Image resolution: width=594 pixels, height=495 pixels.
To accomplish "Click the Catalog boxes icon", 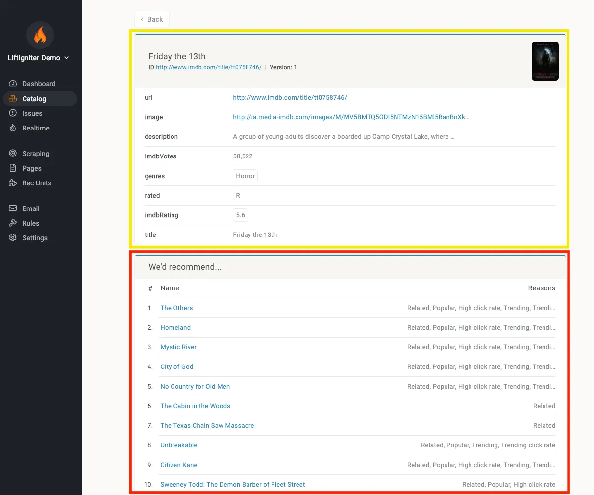I will pos(13,99).
